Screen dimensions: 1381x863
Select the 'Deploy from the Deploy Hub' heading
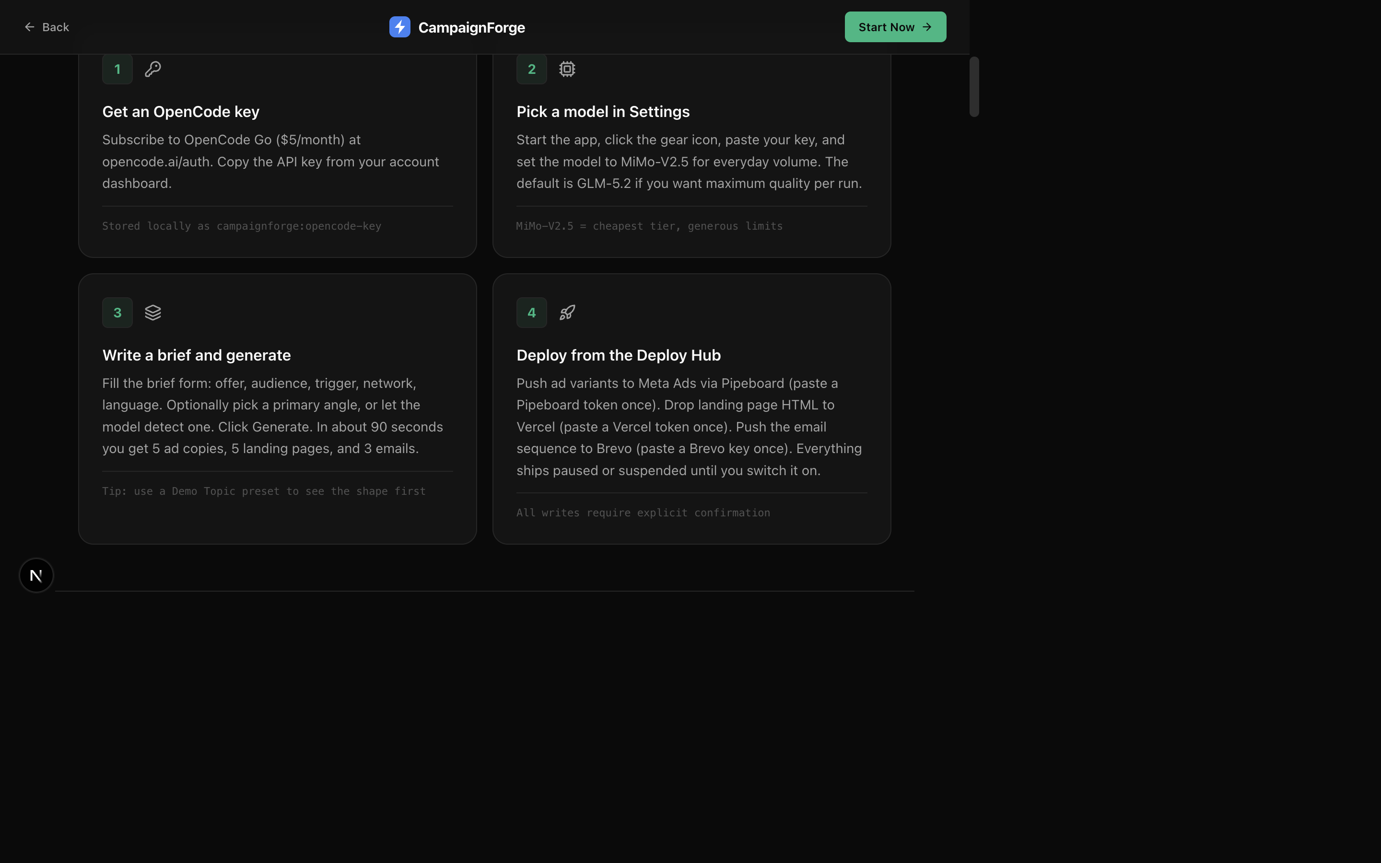coord(619,355)
